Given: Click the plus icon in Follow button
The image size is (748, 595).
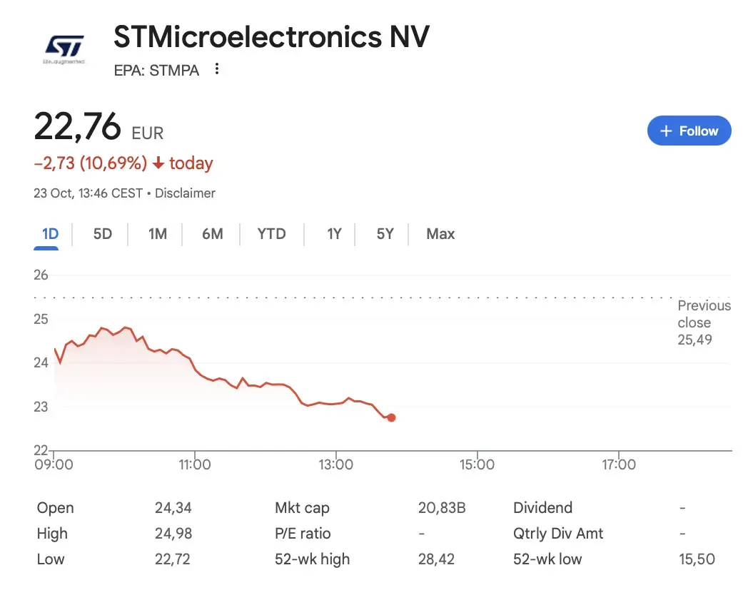Looking at the screenshot, I should [666, 131].
